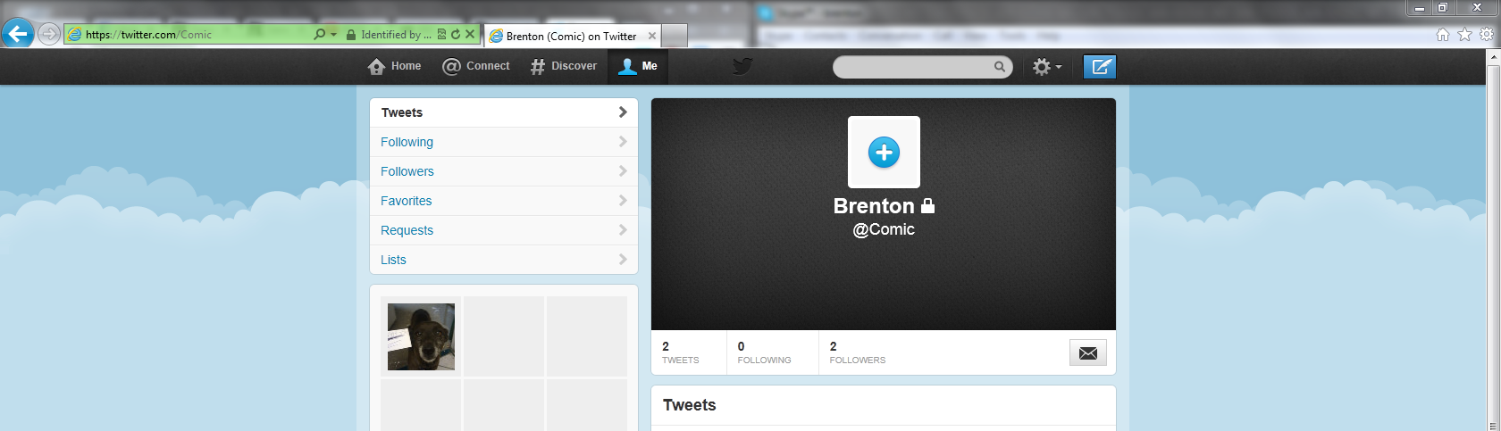
Task: Click the browser home icon
Action: 1442,35
